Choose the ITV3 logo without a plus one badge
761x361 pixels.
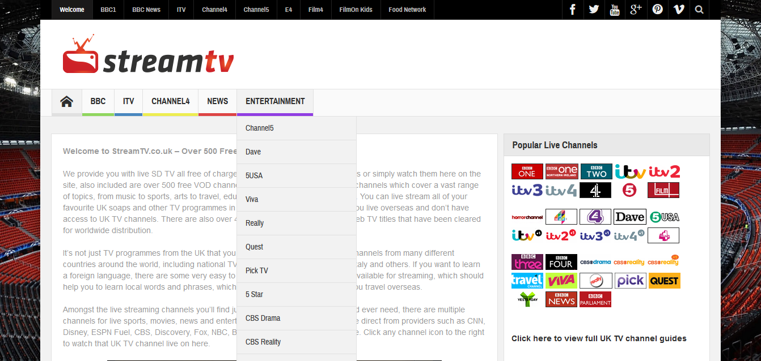527,190
